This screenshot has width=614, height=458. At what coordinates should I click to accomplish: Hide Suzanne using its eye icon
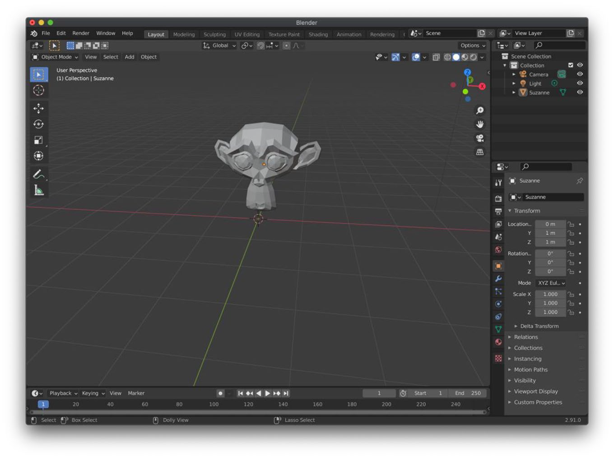click(x=580, y=92)
